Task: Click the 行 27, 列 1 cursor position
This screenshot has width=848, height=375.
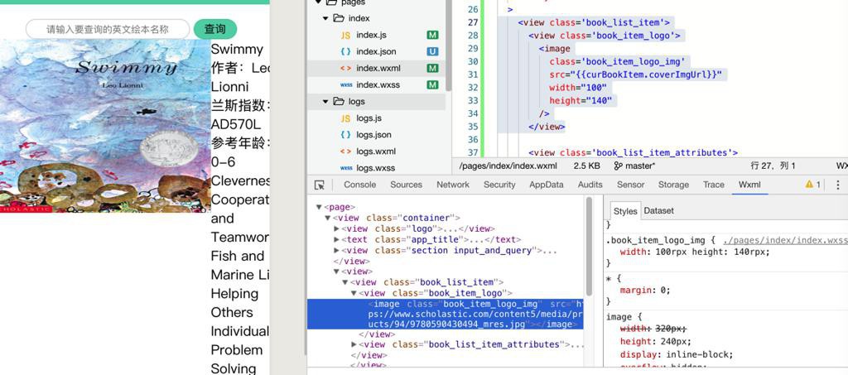Action: coord(773,166)
